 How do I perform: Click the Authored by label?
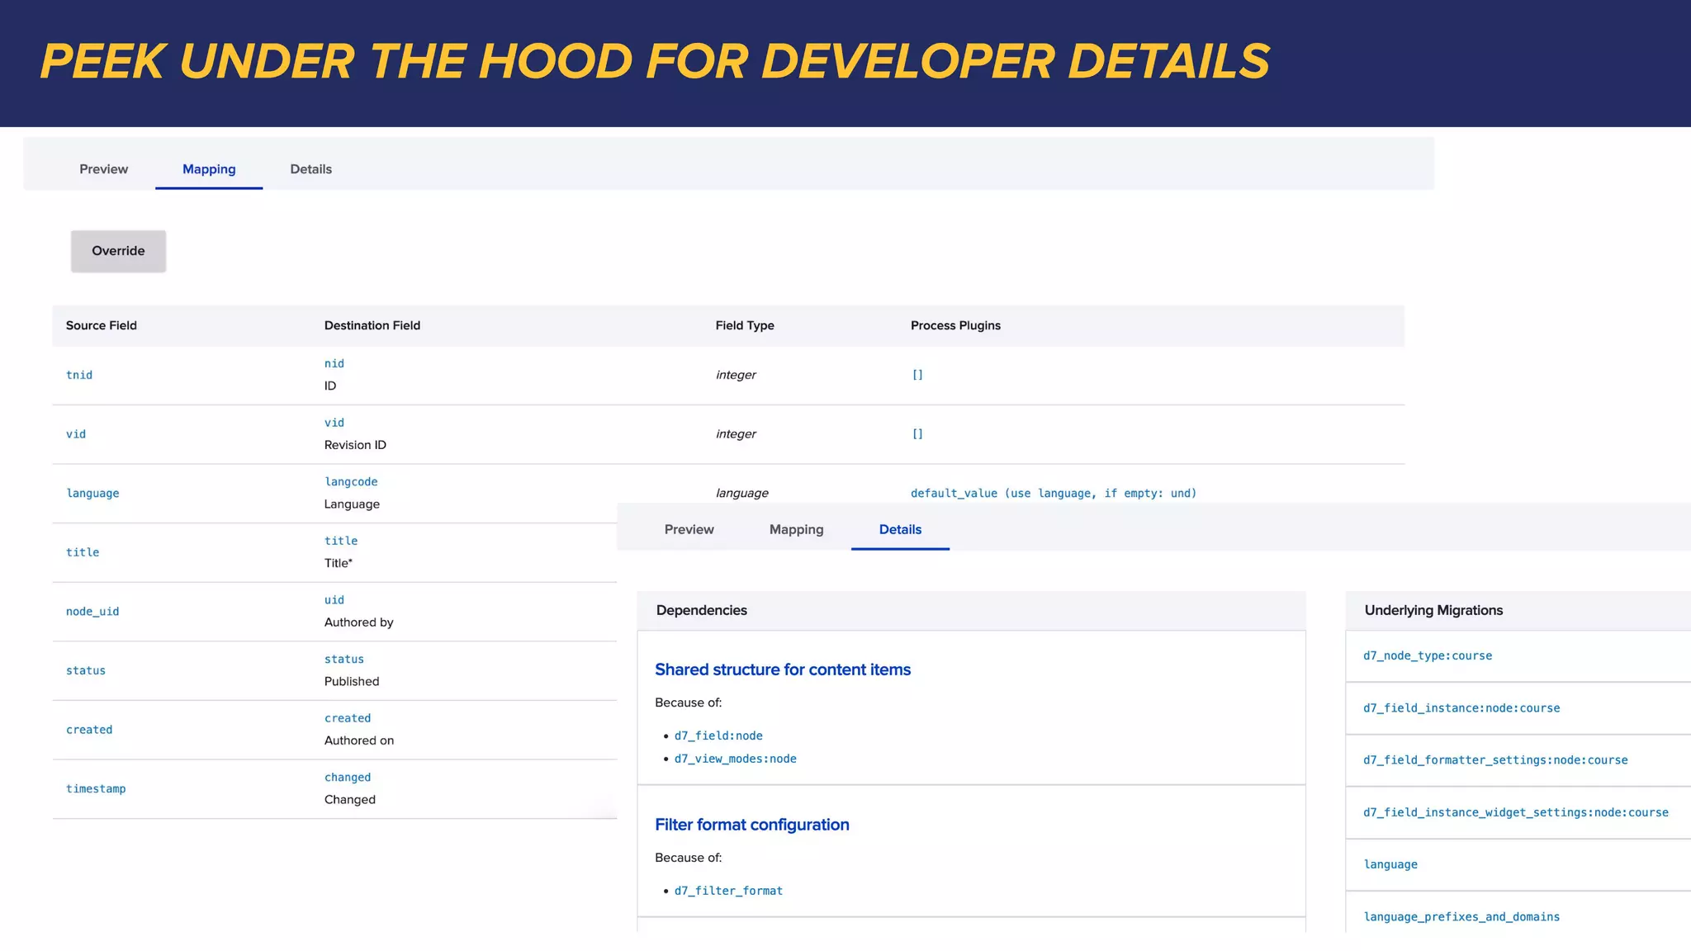(358, 622)
